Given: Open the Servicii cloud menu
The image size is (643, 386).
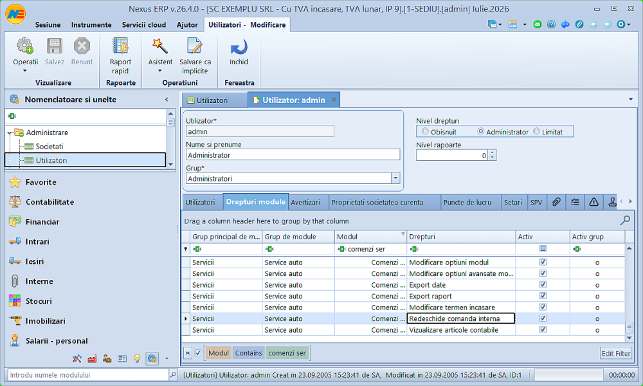Looking at the screenshot, I should tap(144, 24).
